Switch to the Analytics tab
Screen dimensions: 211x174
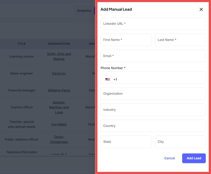click(x=84, y=11)
